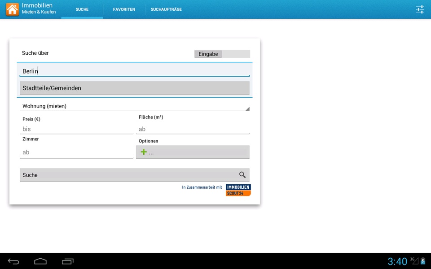Image resolution: width=431 pixels, height=269 pixels.
Task: Click the 'In Zusammenarbeit mit' text
Action: pos(202,187)
